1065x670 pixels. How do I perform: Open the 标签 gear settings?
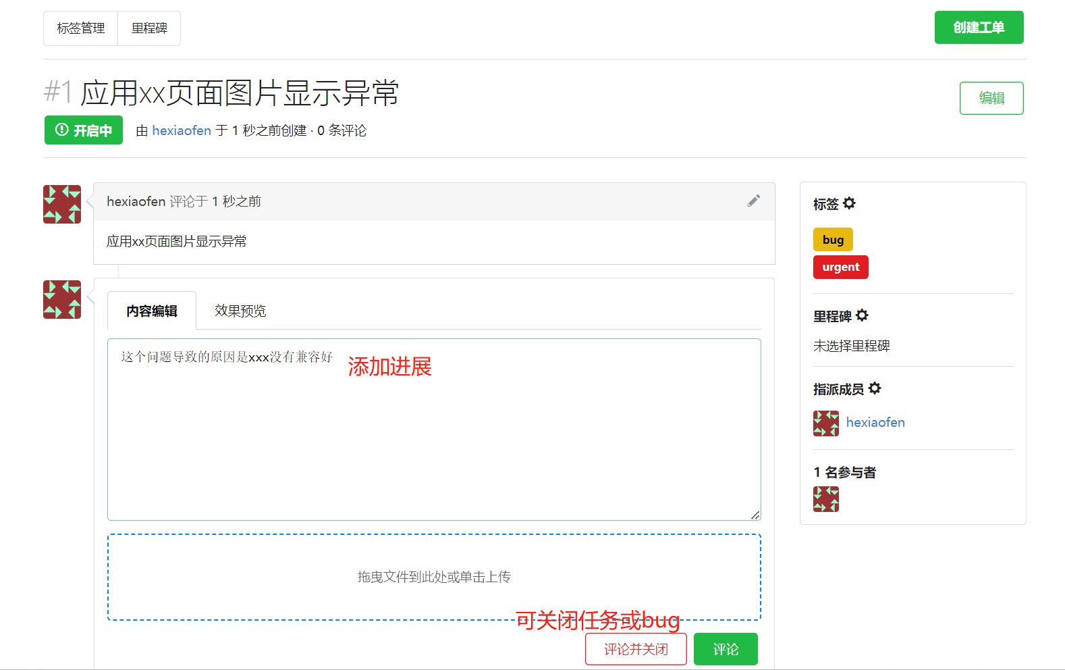849,203
